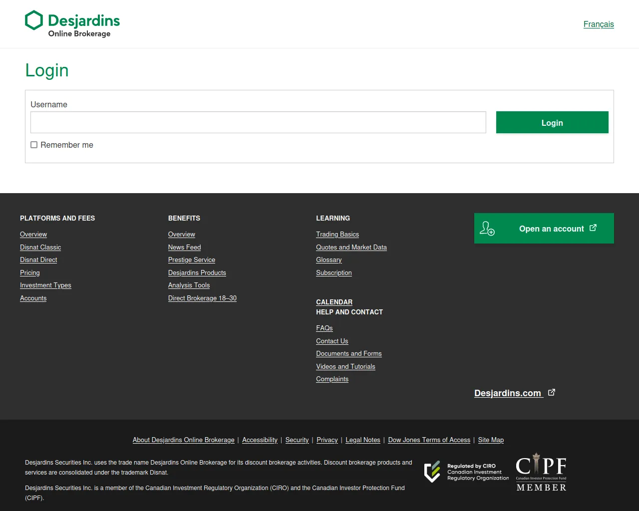The image size is (639, 511).
Task: Open Overview under Platforms and Fees
Action: tap(33, 234)
